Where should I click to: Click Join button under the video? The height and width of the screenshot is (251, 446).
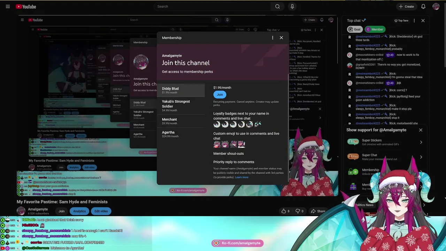(61, 211)
